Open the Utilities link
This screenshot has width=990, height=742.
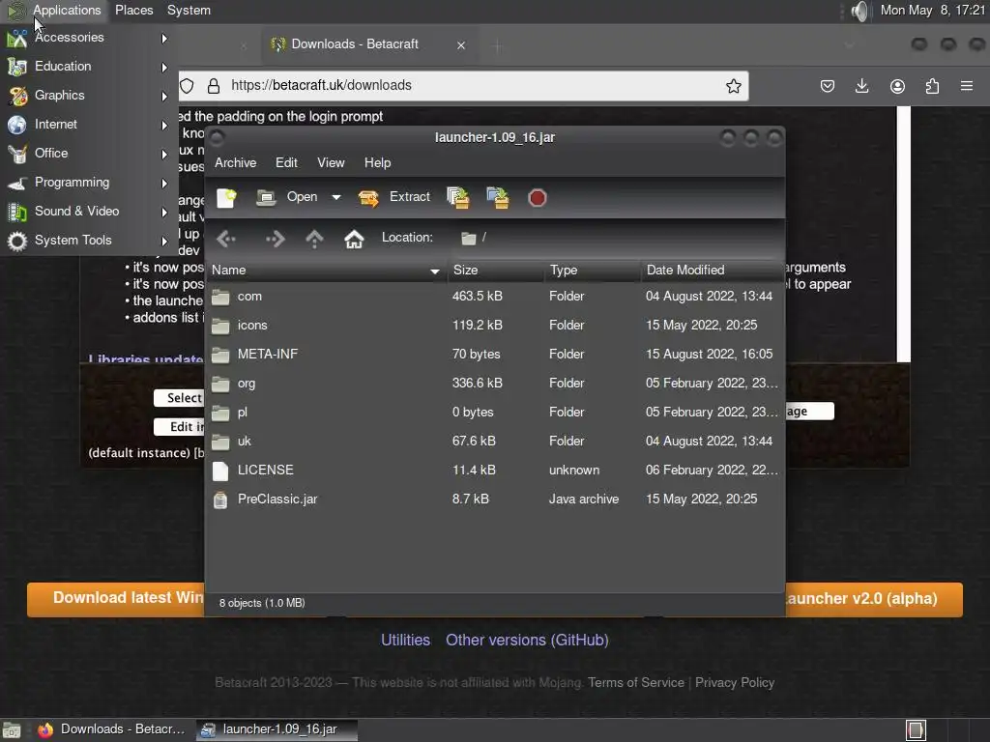(405, 640)
